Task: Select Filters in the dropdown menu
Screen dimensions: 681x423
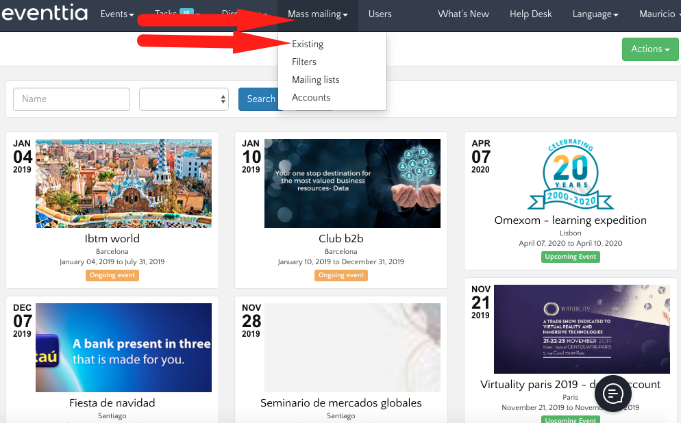Action: pos(304,62)
